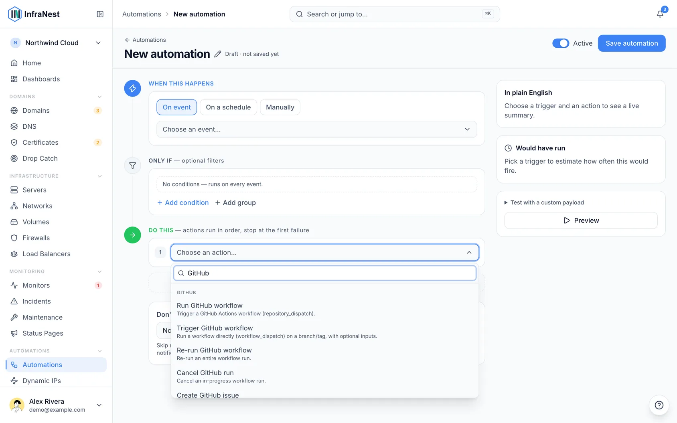Click Add group
The height and width of the screenshot is (423, 677).
click(235, 202)
